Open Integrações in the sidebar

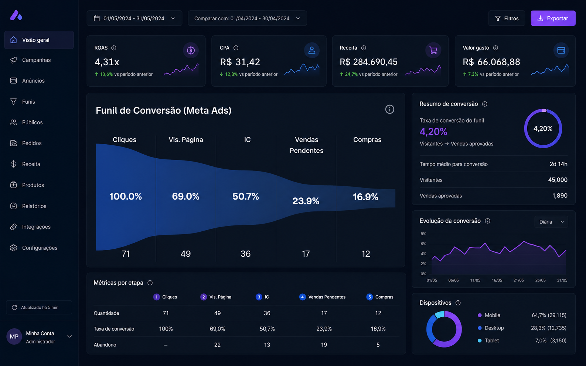[39, 227]
